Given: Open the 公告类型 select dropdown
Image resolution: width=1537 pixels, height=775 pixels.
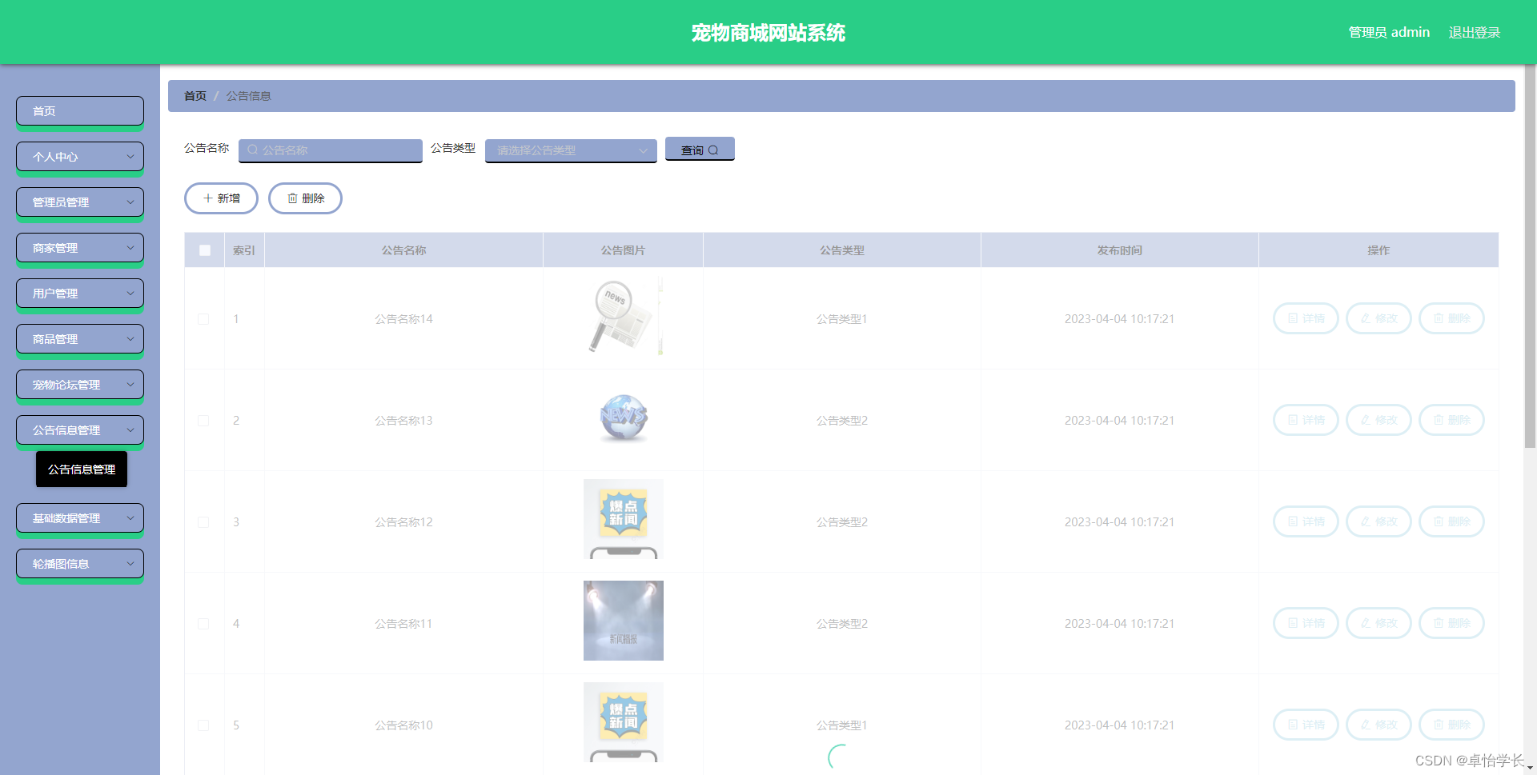Looking at the screenshot, I should pyautogui.click(x=571, y=150).
